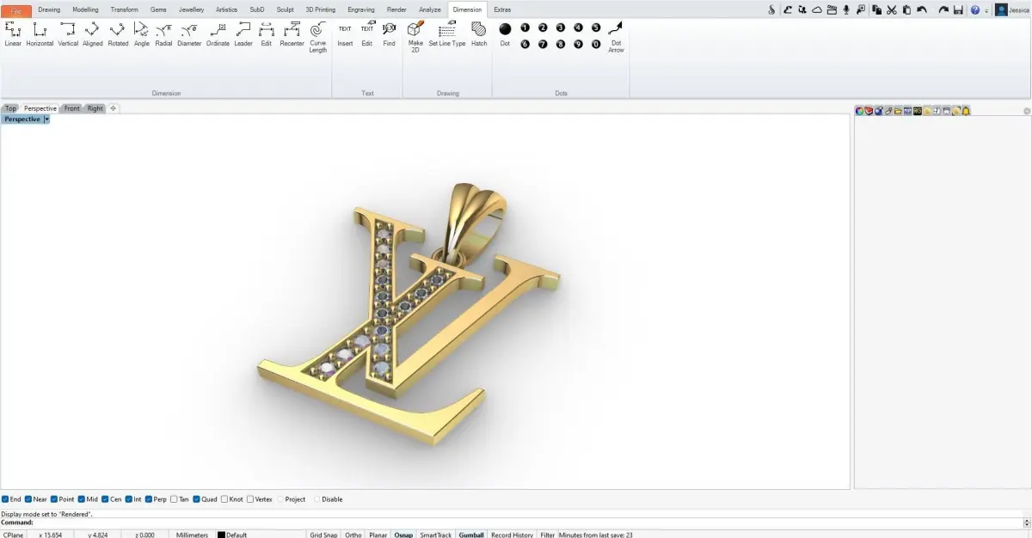Select the Angle dimension tool
Image resolution: width=1032 pixels, height=538 pixels.
click(142, 34)
